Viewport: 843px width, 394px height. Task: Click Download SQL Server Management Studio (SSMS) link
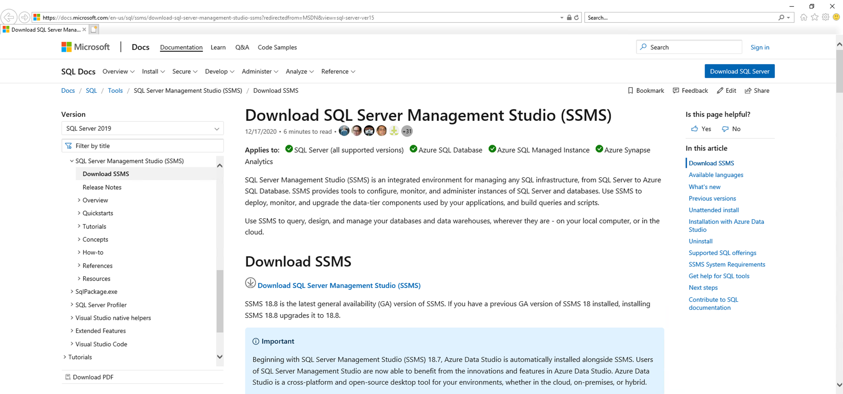click(x=339, y=286)
